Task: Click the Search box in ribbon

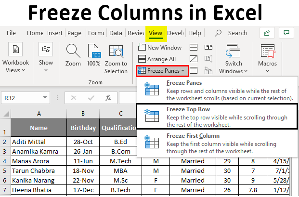Action: (x=237, y=33)
